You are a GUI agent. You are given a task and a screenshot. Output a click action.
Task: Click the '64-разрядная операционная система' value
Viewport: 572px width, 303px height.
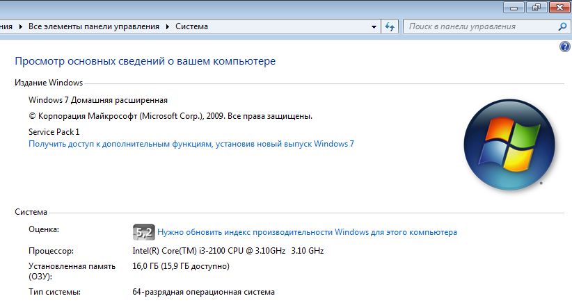pyautogui.click(x=203, y=292)
